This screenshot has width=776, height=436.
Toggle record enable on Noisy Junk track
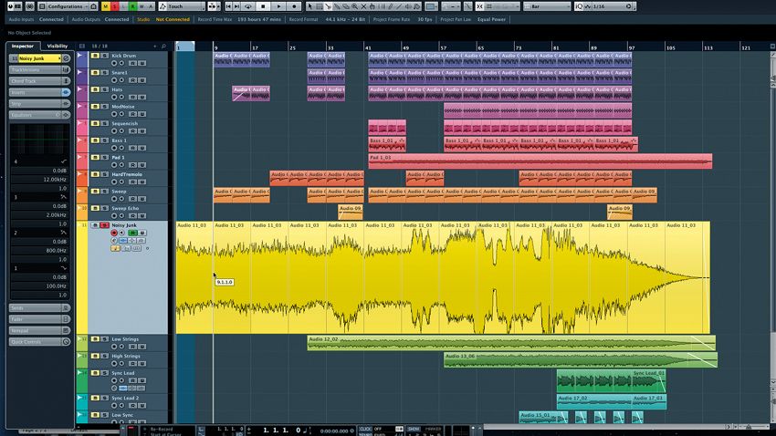[x=114, y=233]
